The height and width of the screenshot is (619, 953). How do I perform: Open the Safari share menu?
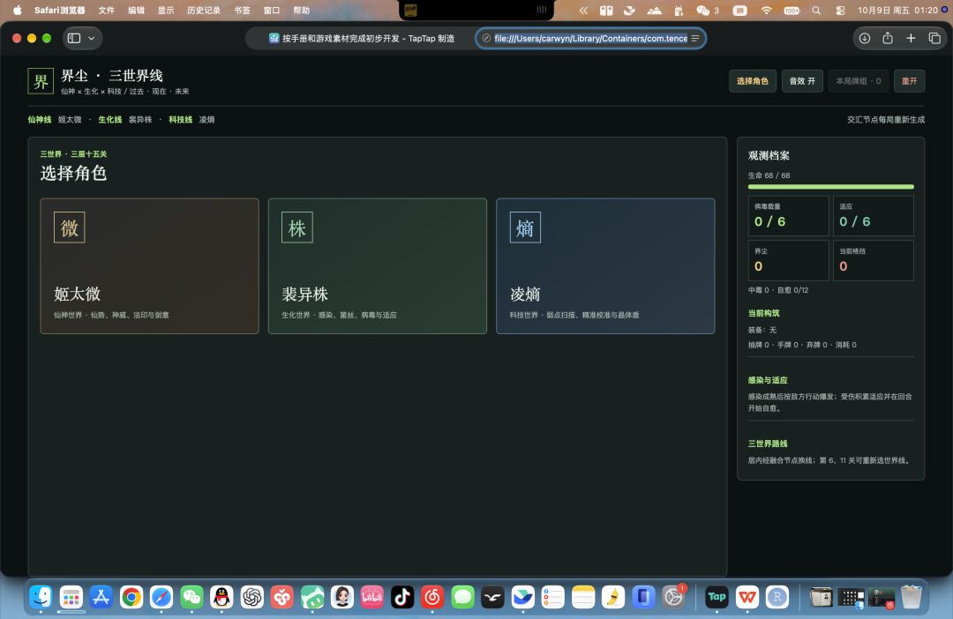[888, 38]
